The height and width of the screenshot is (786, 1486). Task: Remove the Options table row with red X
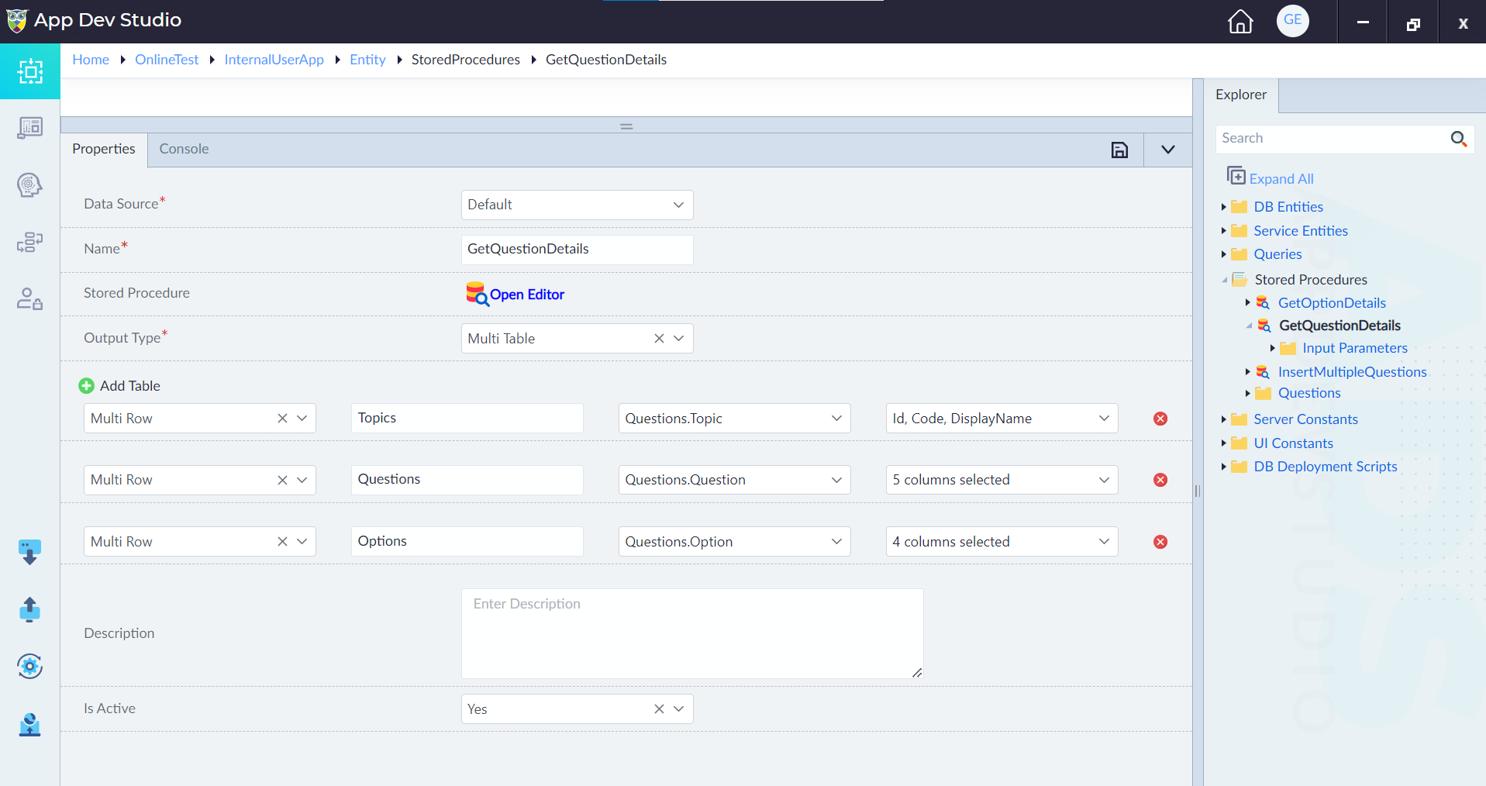pos(1160,542)
